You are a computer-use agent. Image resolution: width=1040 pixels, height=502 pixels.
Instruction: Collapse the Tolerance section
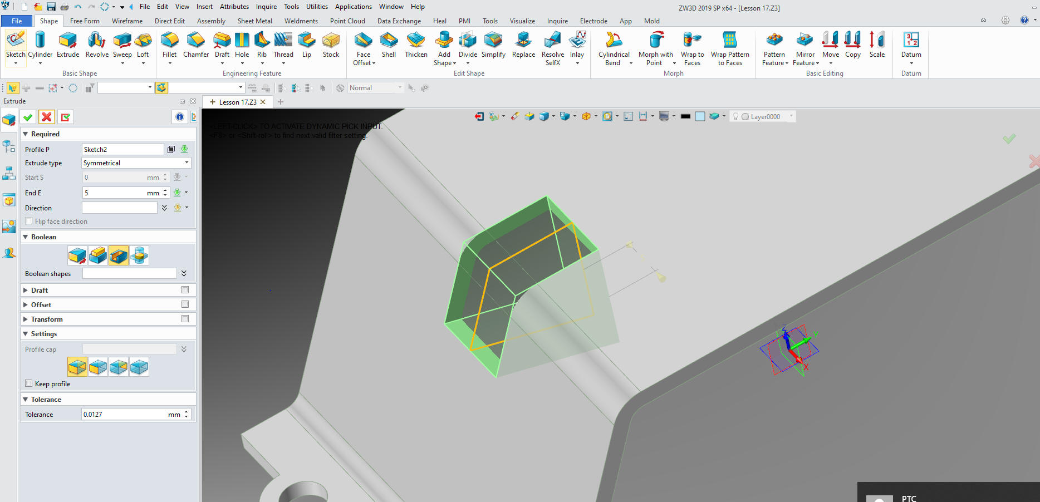coord(25,400)
